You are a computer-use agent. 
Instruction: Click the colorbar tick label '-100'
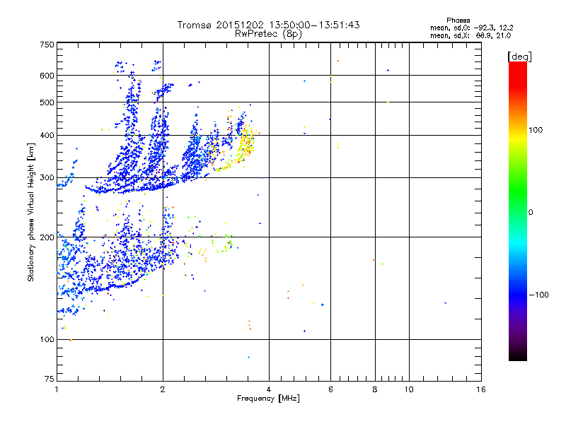tap(538, 295)
